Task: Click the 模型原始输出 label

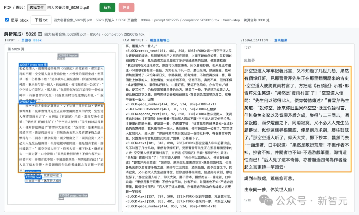Action: pyautogui.click(x=160, y=40)
